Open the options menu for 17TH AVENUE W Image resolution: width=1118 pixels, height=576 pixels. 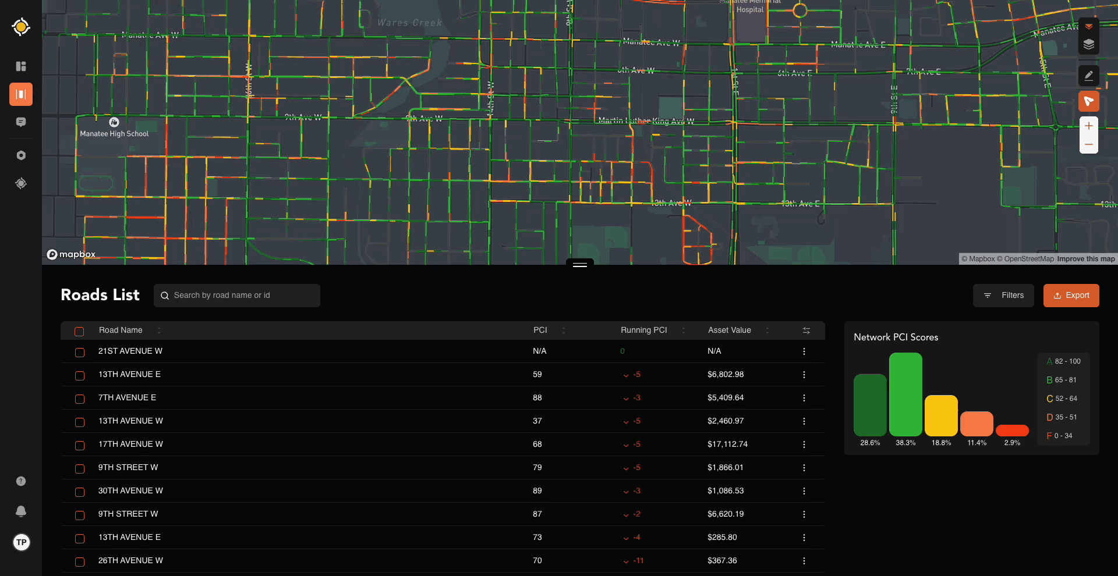tap(804, 445)
